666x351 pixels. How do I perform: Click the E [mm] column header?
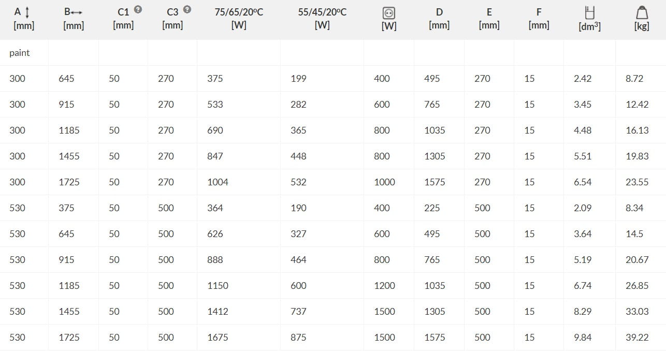489,18
